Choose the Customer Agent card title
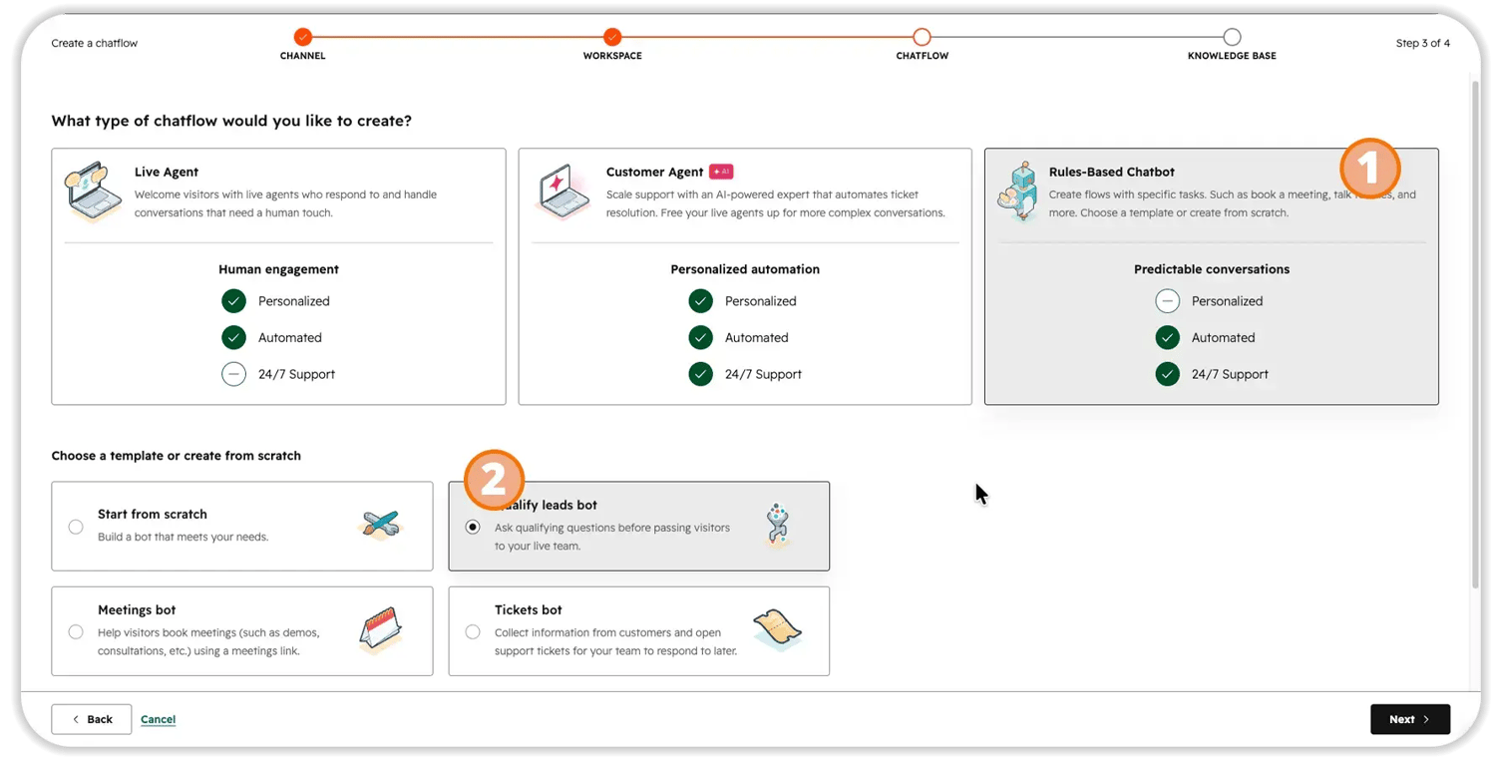The height and width of the screenshot is (761, 1496). (654, 172)
